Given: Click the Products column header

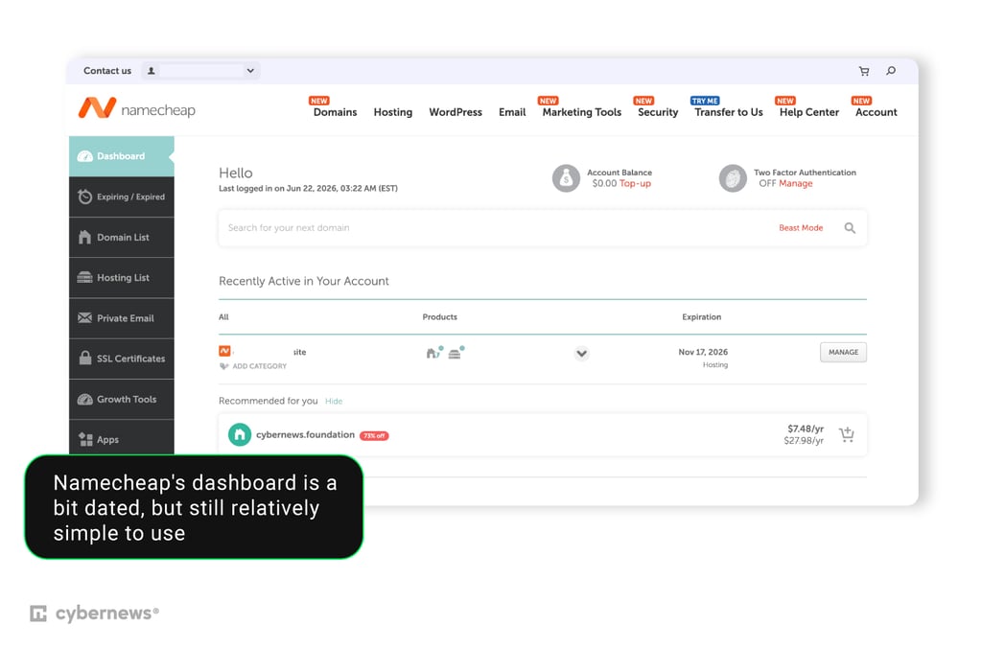Looking at the screenshot, I should pos(439,317).
